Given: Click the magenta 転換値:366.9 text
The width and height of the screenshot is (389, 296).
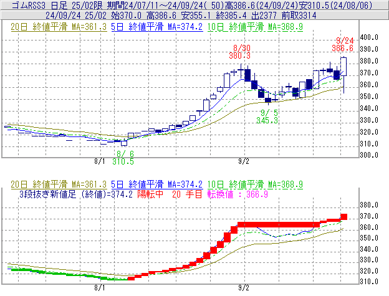Looking at the screenshot, I should point(238,194).
